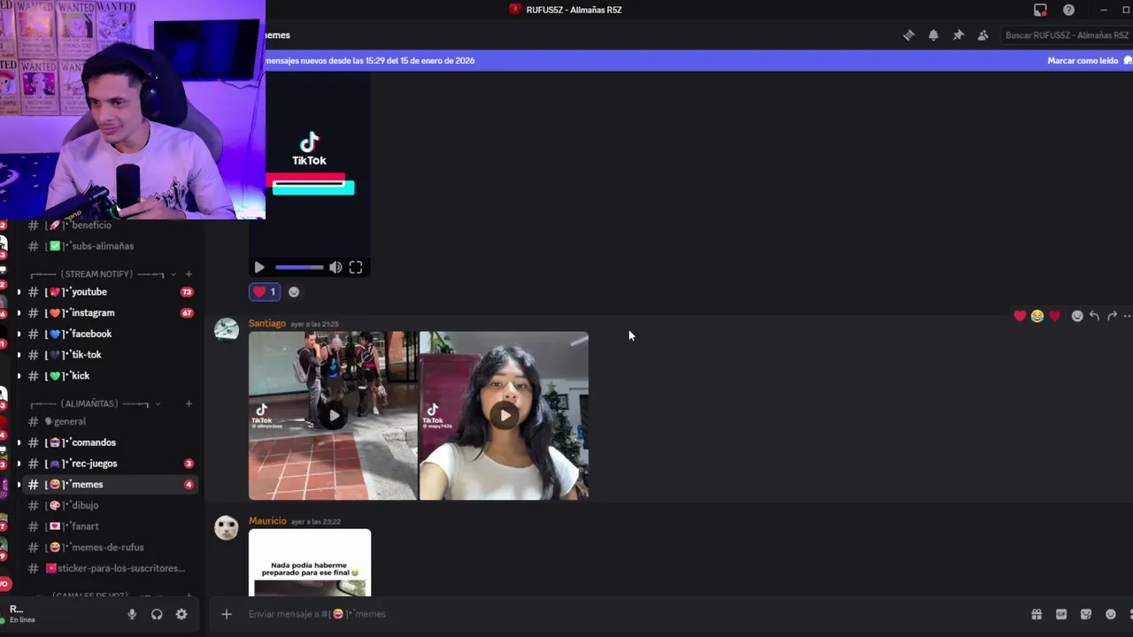
Task: Click Mauricio's avatar
Action: pos(227,527)
